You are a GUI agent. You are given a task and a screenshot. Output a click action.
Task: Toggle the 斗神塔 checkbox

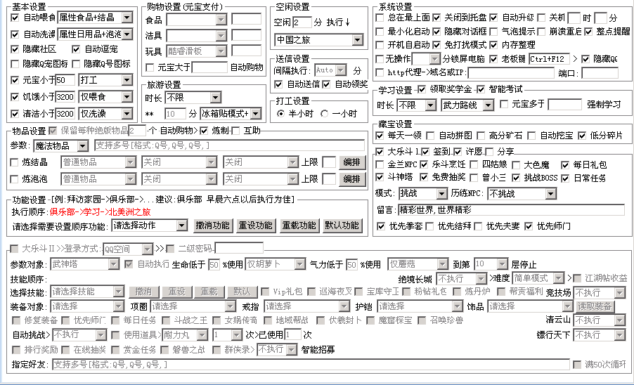pyautogui.click(x=380, y=177)
